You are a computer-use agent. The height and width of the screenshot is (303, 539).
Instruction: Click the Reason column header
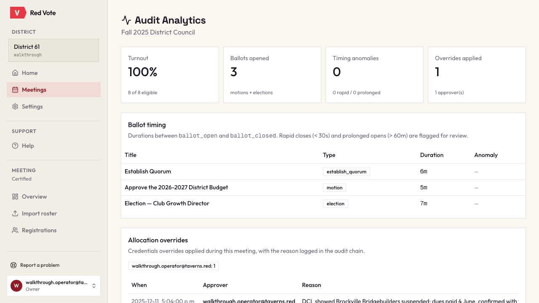(x=312, y=285)
